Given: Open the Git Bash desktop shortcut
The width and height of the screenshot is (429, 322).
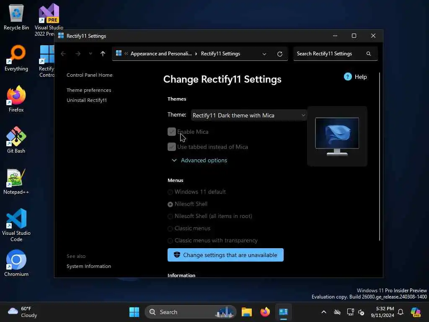Looking at the screenshot, I should coord(16,140).
